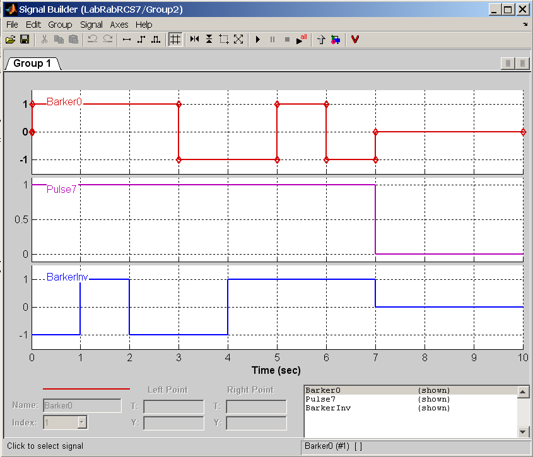Add a step signal via toolbar
The width and height of the screenshot is (533, 457).
click(141, 39)
